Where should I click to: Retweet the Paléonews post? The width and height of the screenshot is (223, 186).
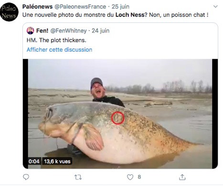[78, 177]
